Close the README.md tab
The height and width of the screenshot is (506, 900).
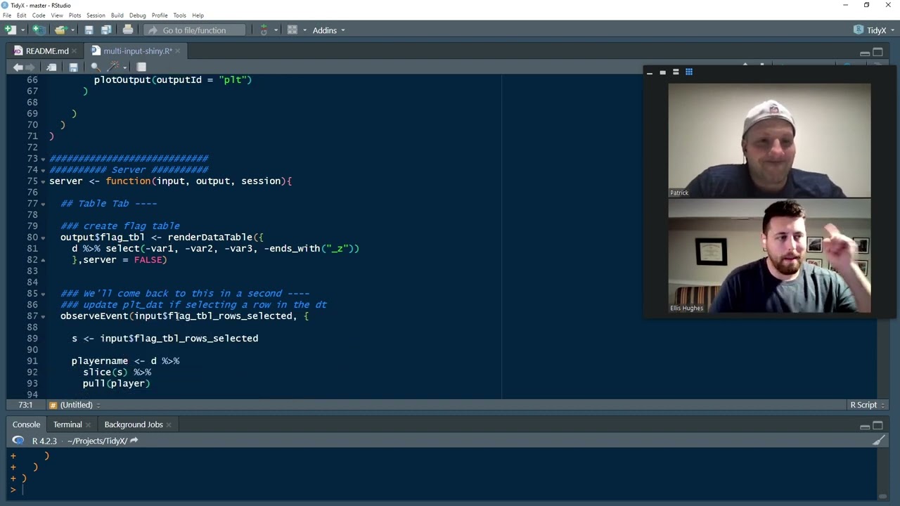point(74,51)
